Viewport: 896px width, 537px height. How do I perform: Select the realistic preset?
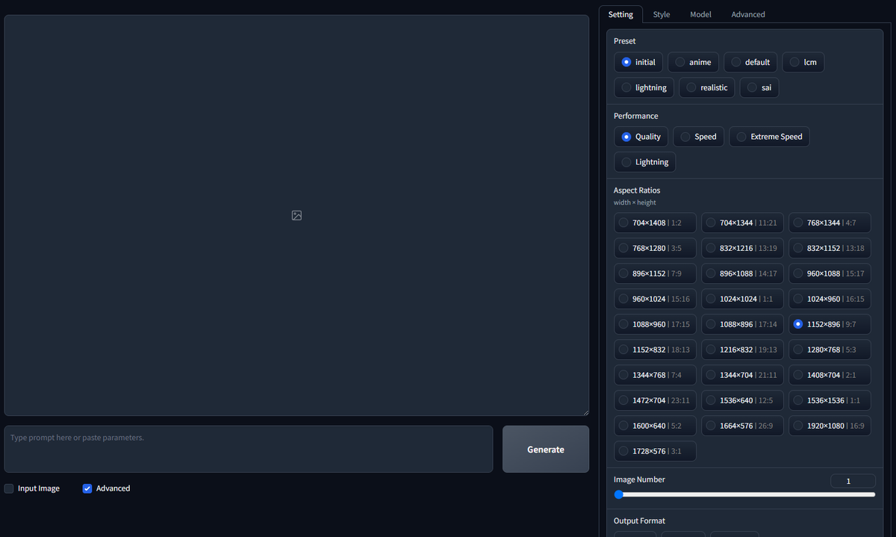pyautogui.click(x=706, y=87)
